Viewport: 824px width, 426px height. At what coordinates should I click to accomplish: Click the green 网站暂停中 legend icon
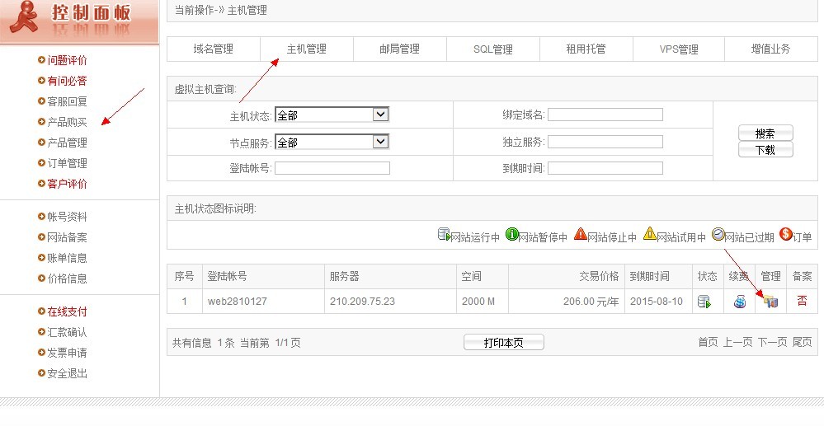pos(512,234)
